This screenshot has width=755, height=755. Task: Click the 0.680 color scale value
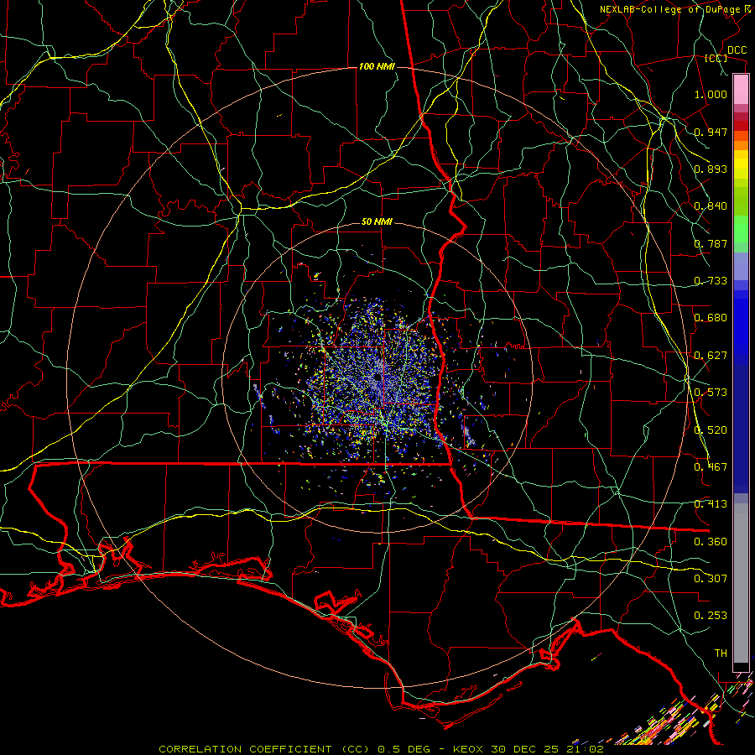pyautogui.click(x=711, y=318)
